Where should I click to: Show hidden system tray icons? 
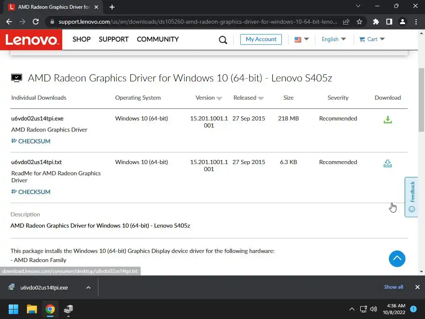pos(352,309)
